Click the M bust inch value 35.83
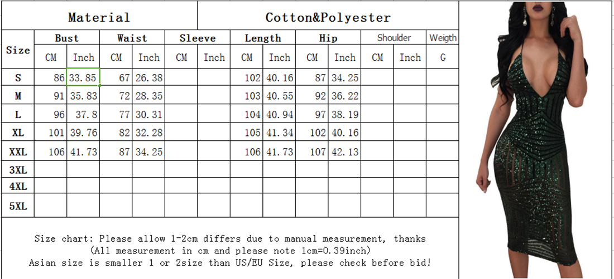The height and width of the screenshot is (279, 614). pos(83,96)
